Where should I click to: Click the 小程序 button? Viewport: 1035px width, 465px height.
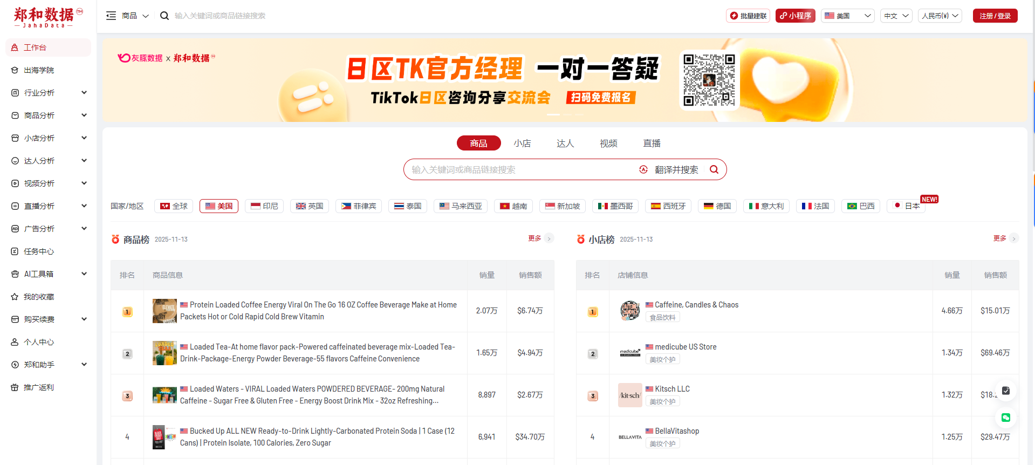pos(796,16)
